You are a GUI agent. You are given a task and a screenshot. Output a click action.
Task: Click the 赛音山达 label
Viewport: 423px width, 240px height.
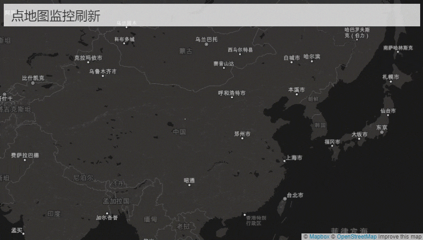(224, 64)
